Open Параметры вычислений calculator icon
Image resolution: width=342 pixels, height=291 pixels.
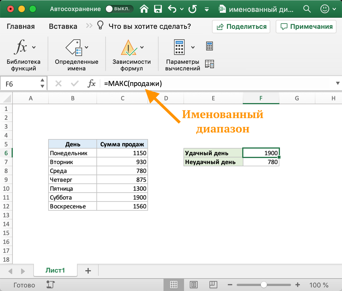[179, 47]
